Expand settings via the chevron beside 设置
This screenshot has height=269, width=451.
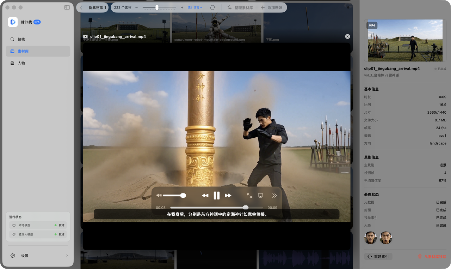coord(67,256)
